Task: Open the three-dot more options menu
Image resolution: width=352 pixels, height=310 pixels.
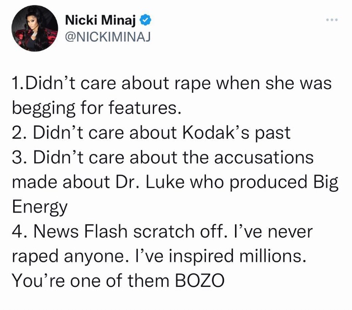Action: tap(332, 20)
